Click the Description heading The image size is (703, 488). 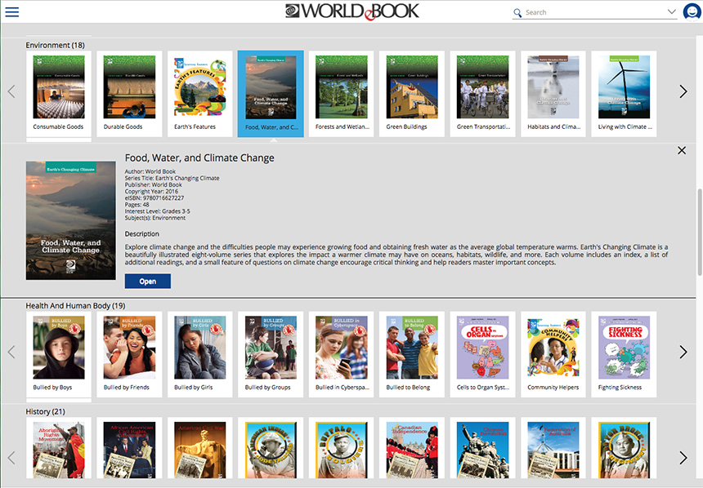pos(141,234)
